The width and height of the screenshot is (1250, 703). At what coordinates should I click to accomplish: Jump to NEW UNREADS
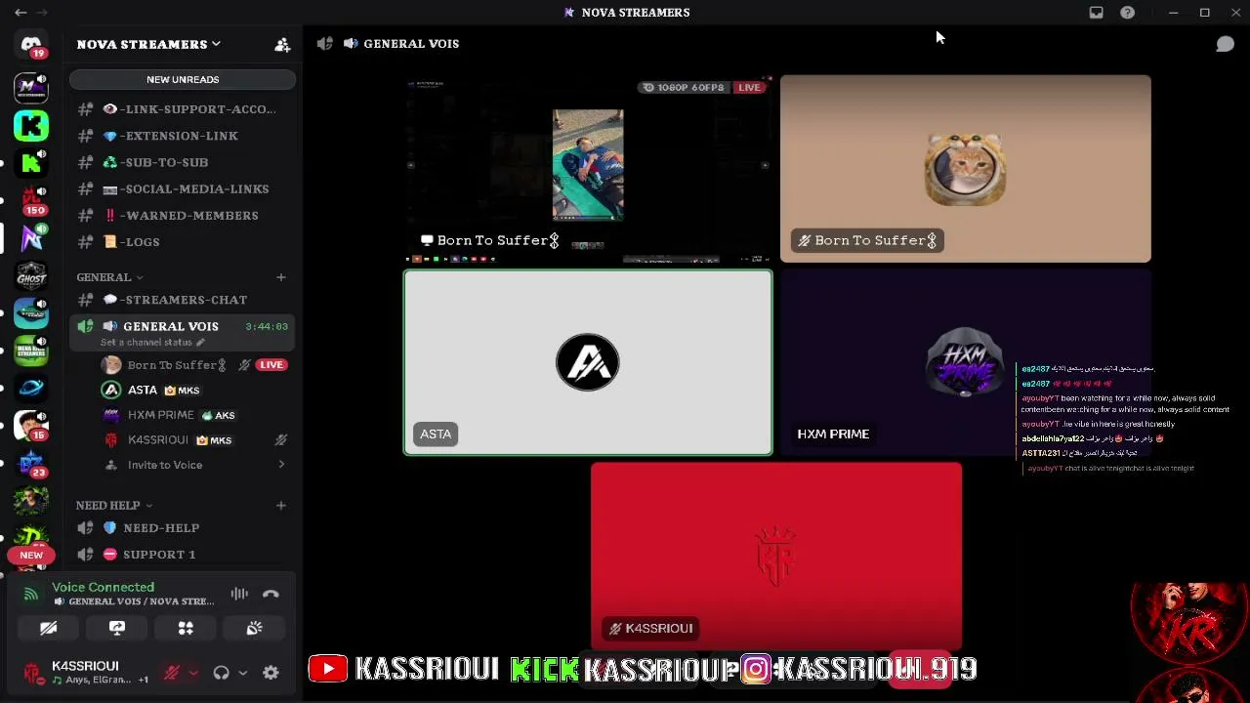point(183,79)
